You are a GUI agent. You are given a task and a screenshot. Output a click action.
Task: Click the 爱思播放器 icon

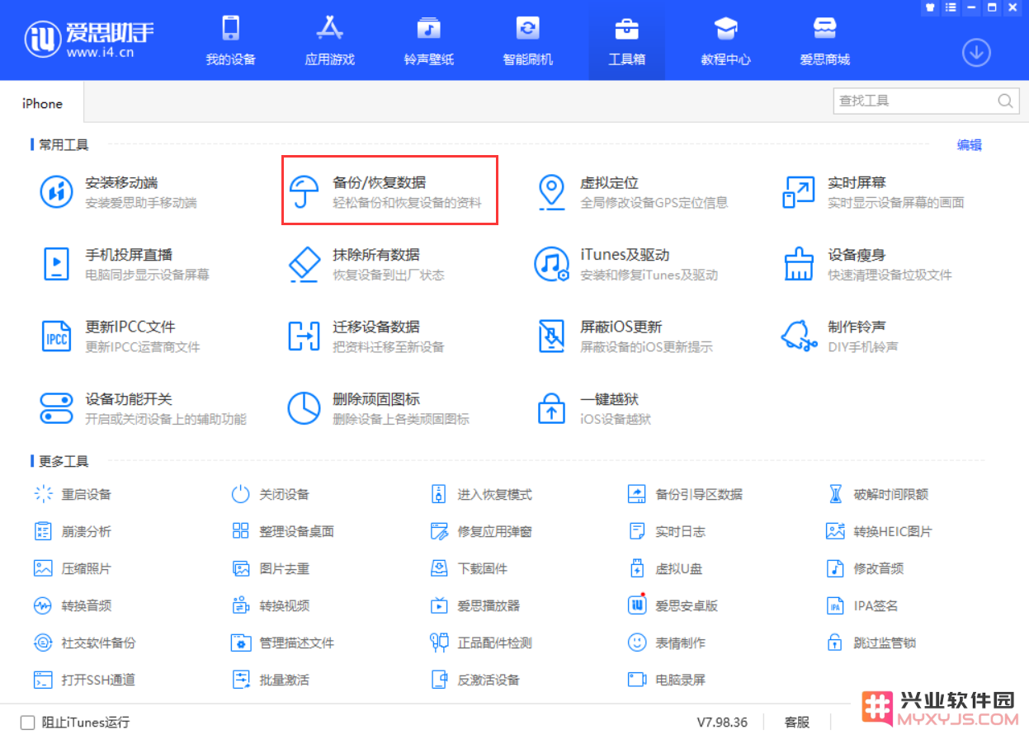pos(439,605)
